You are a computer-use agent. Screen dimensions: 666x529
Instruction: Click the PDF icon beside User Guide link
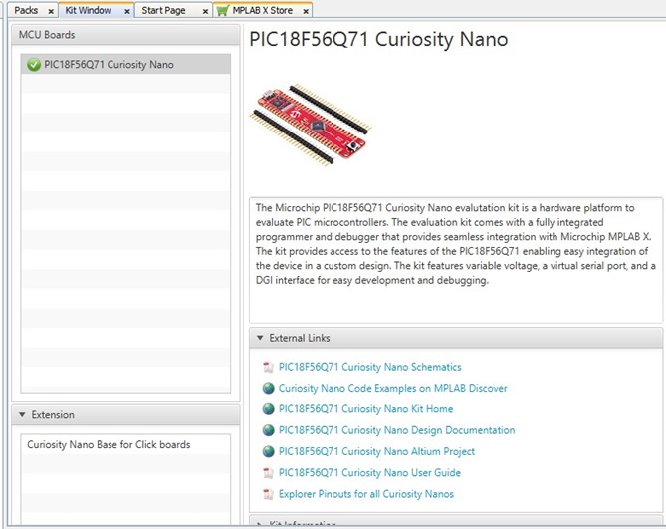[x=268, y=472]
